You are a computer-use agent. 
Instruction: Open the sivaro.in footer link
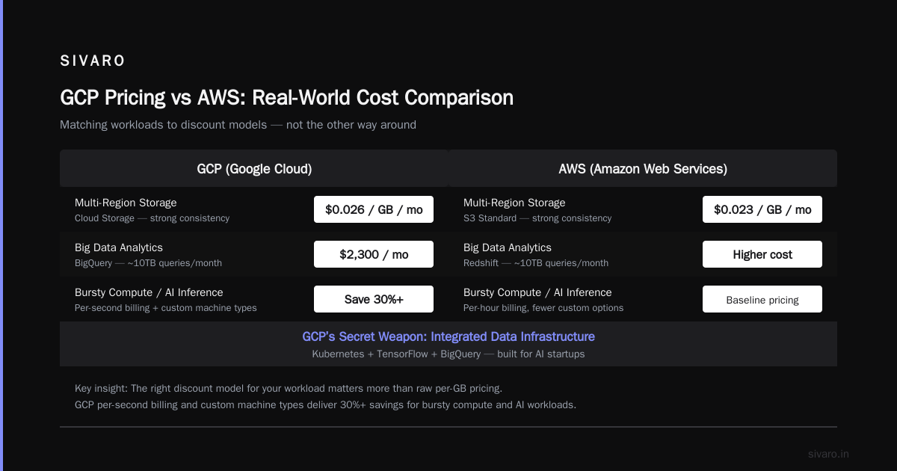pyautogui.click(x=829, y=454)
